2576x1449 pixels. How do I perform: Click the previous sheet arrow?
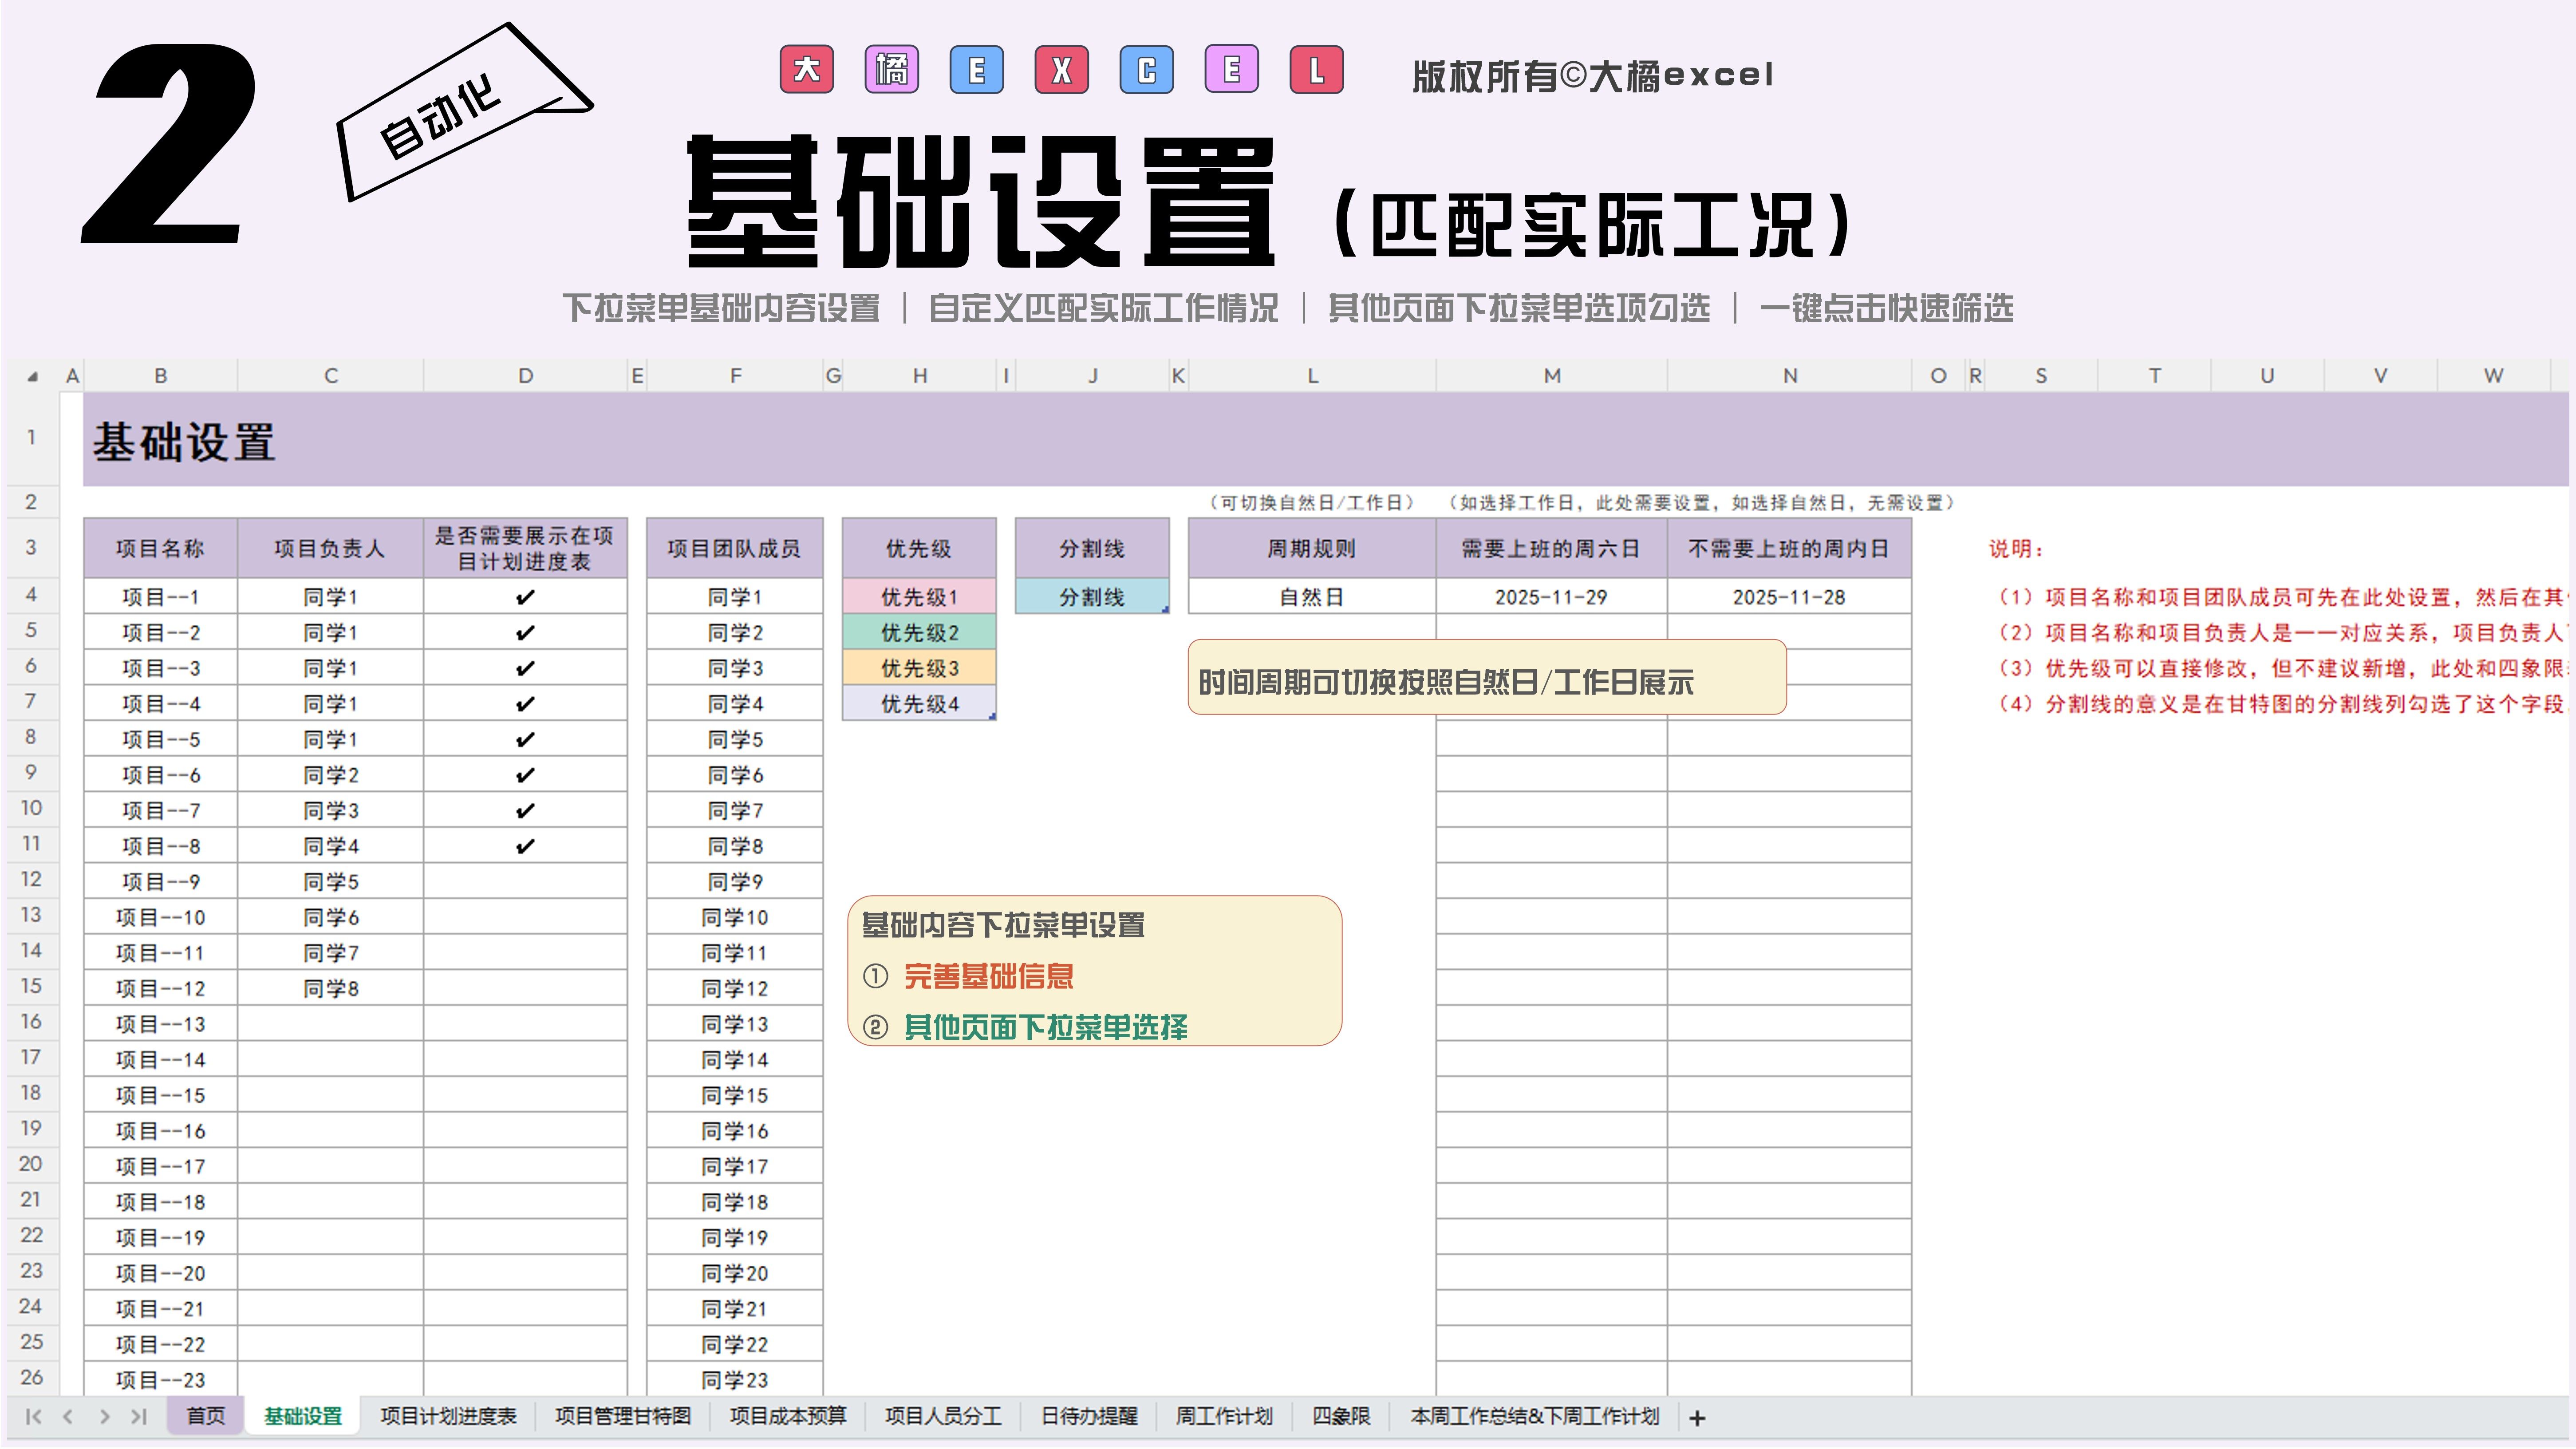68,1417
